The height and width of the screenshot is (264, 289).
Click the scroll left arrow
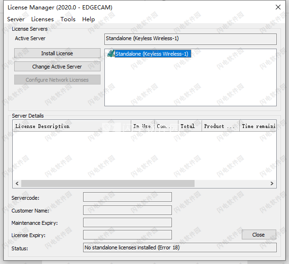click(17, 183)
